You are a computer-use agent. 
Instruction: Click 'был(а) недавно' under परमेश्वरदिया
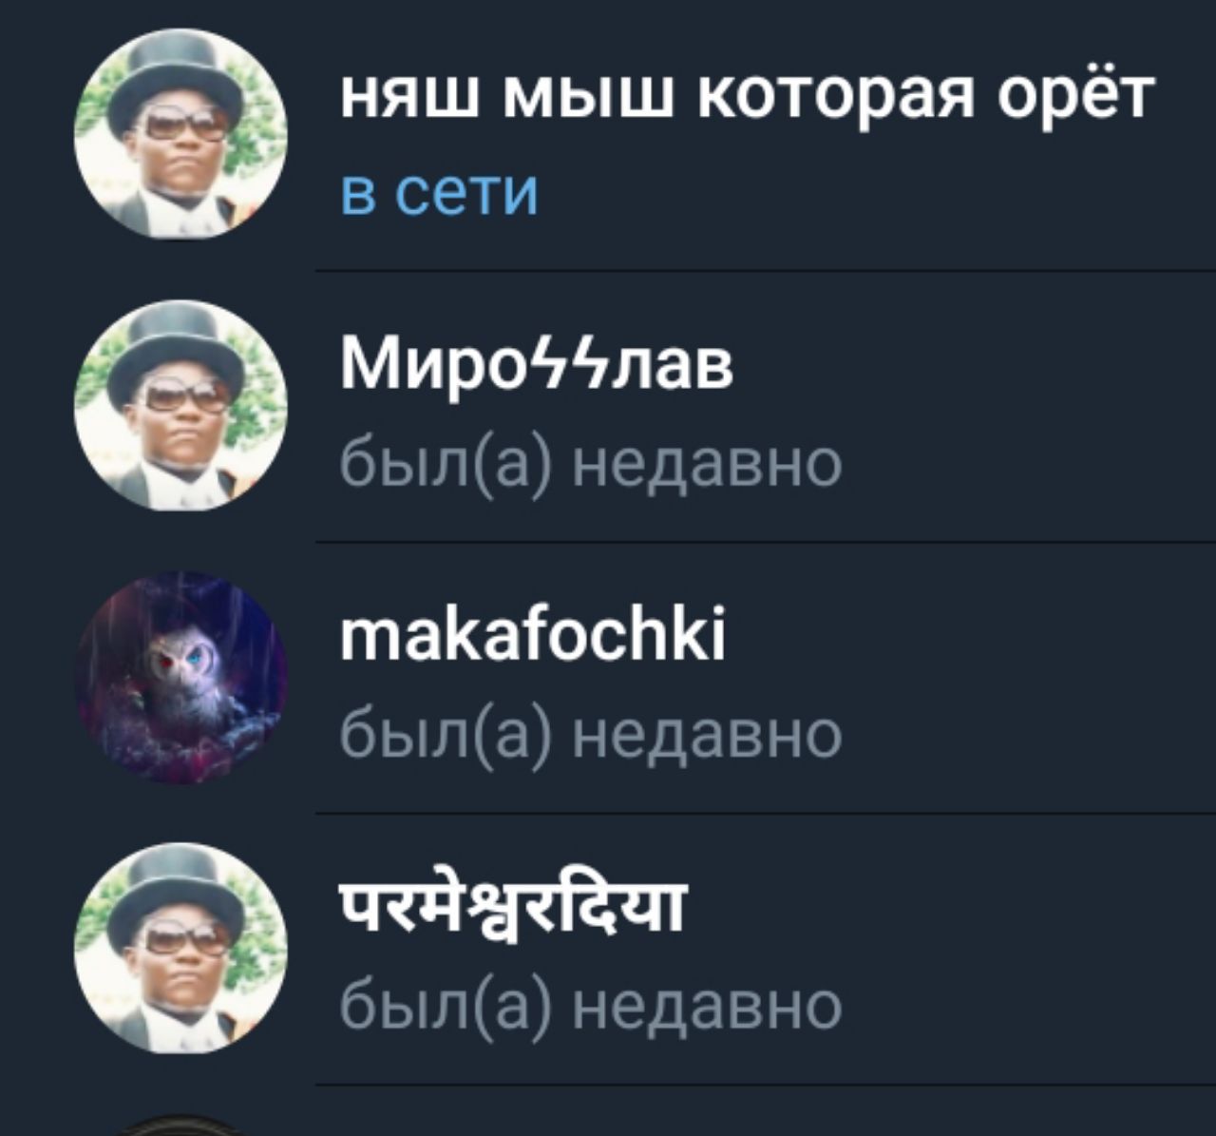click(x=591, y=1006)
